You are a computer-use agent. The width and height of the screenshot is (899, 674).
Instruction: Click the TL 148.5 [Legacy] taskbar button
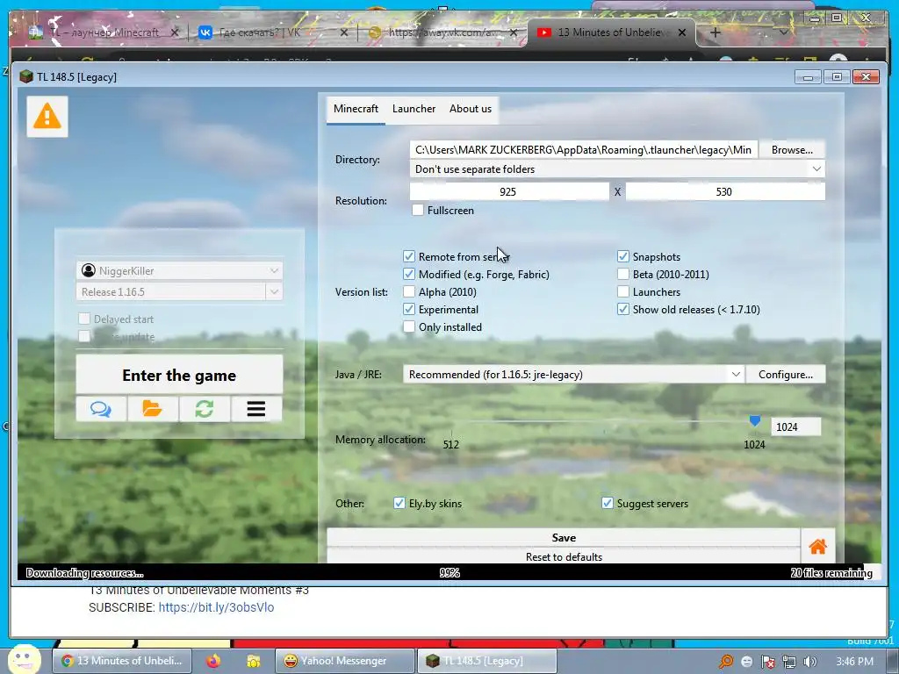coord(486,661)
